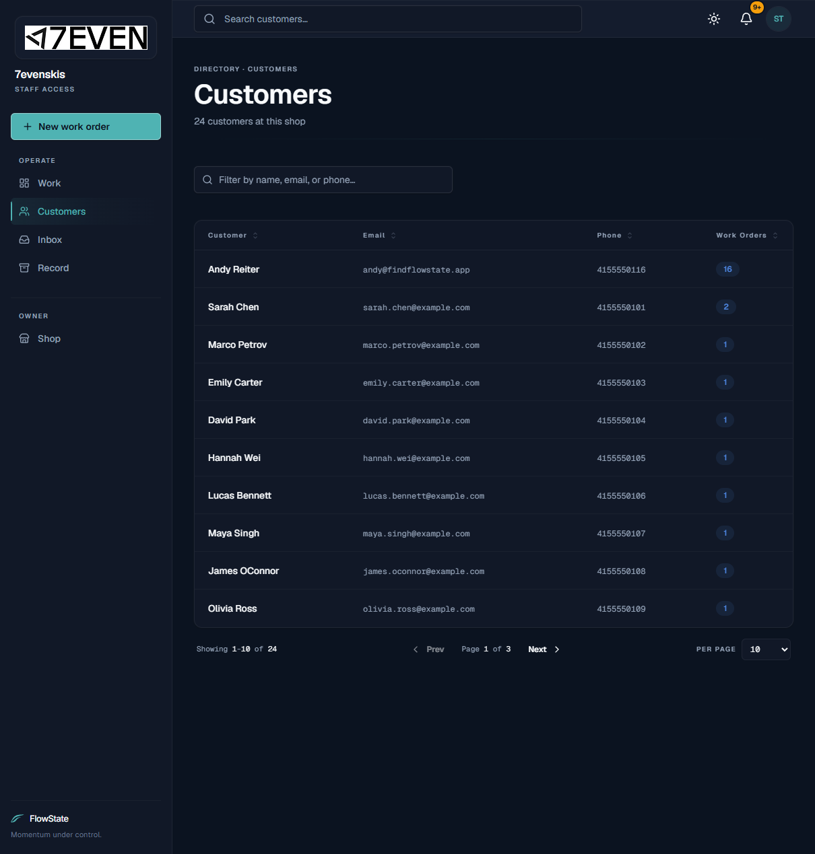Click the FlowState leaf logo icon
The width and height of the screenshot is (815, 854).
(18, 818)
